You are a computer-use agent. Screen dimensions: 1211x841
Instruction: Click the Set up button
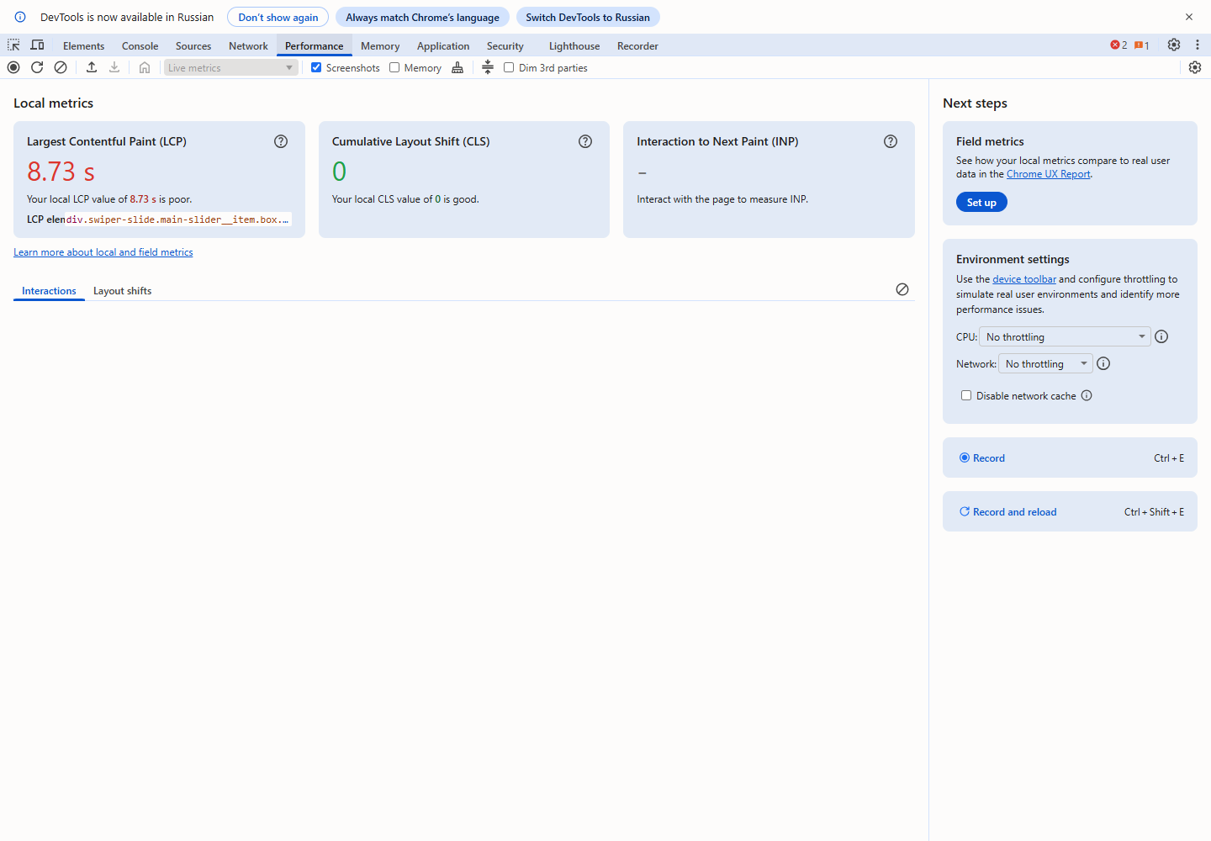[x=981, y=202]
